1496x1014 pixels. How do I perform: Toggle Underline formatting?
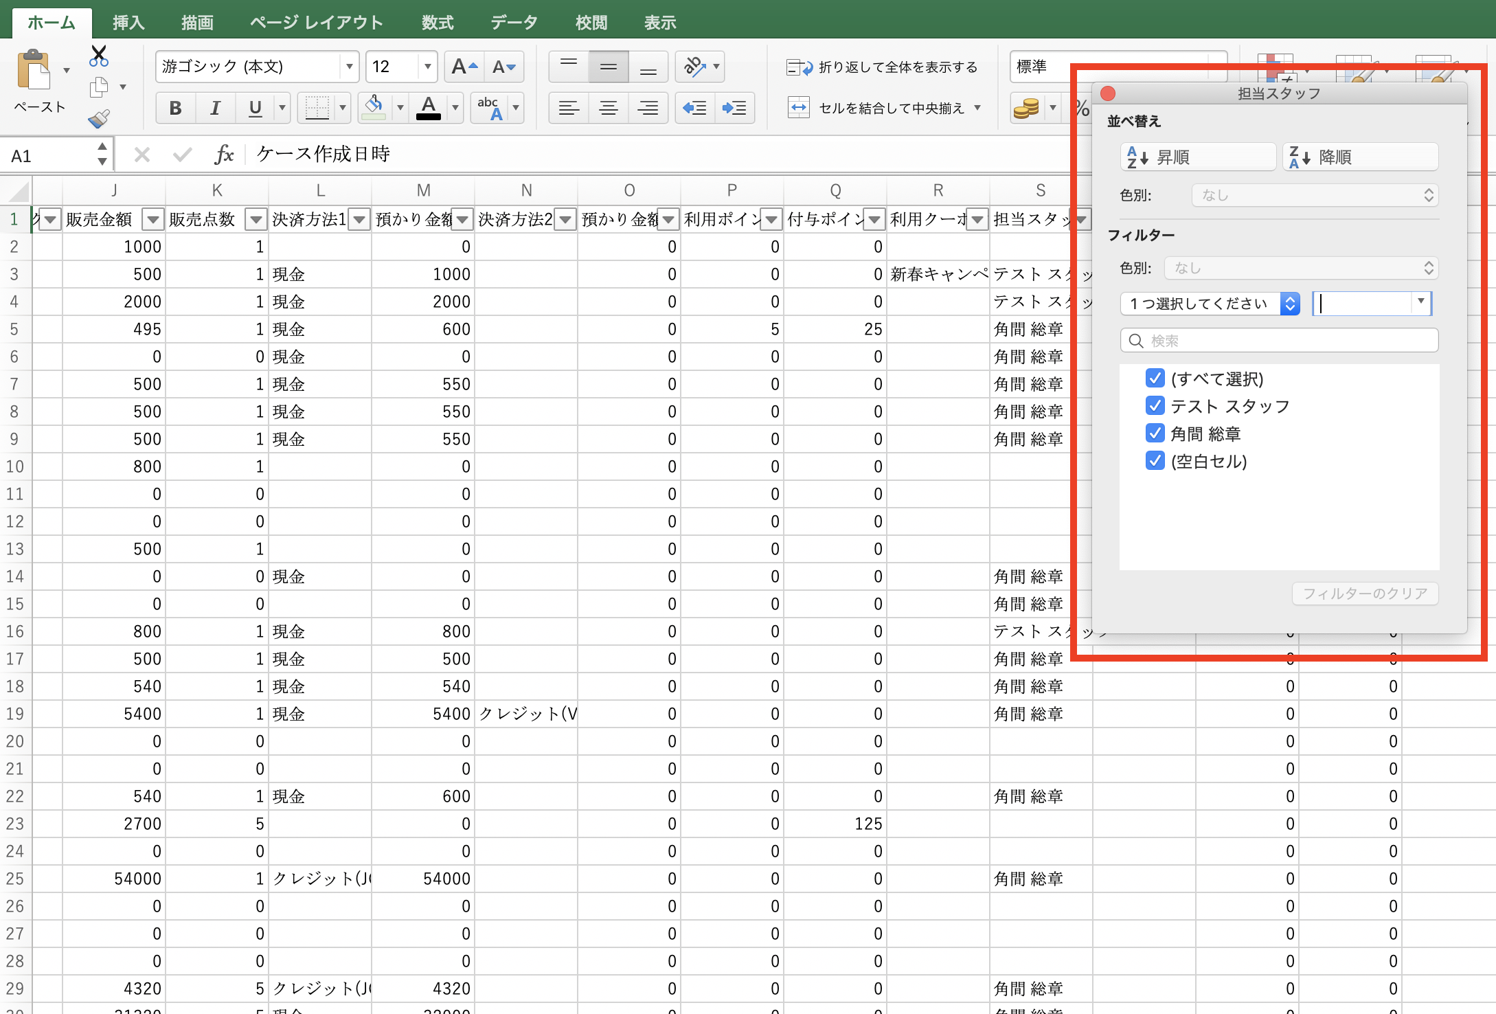(255, 108)
